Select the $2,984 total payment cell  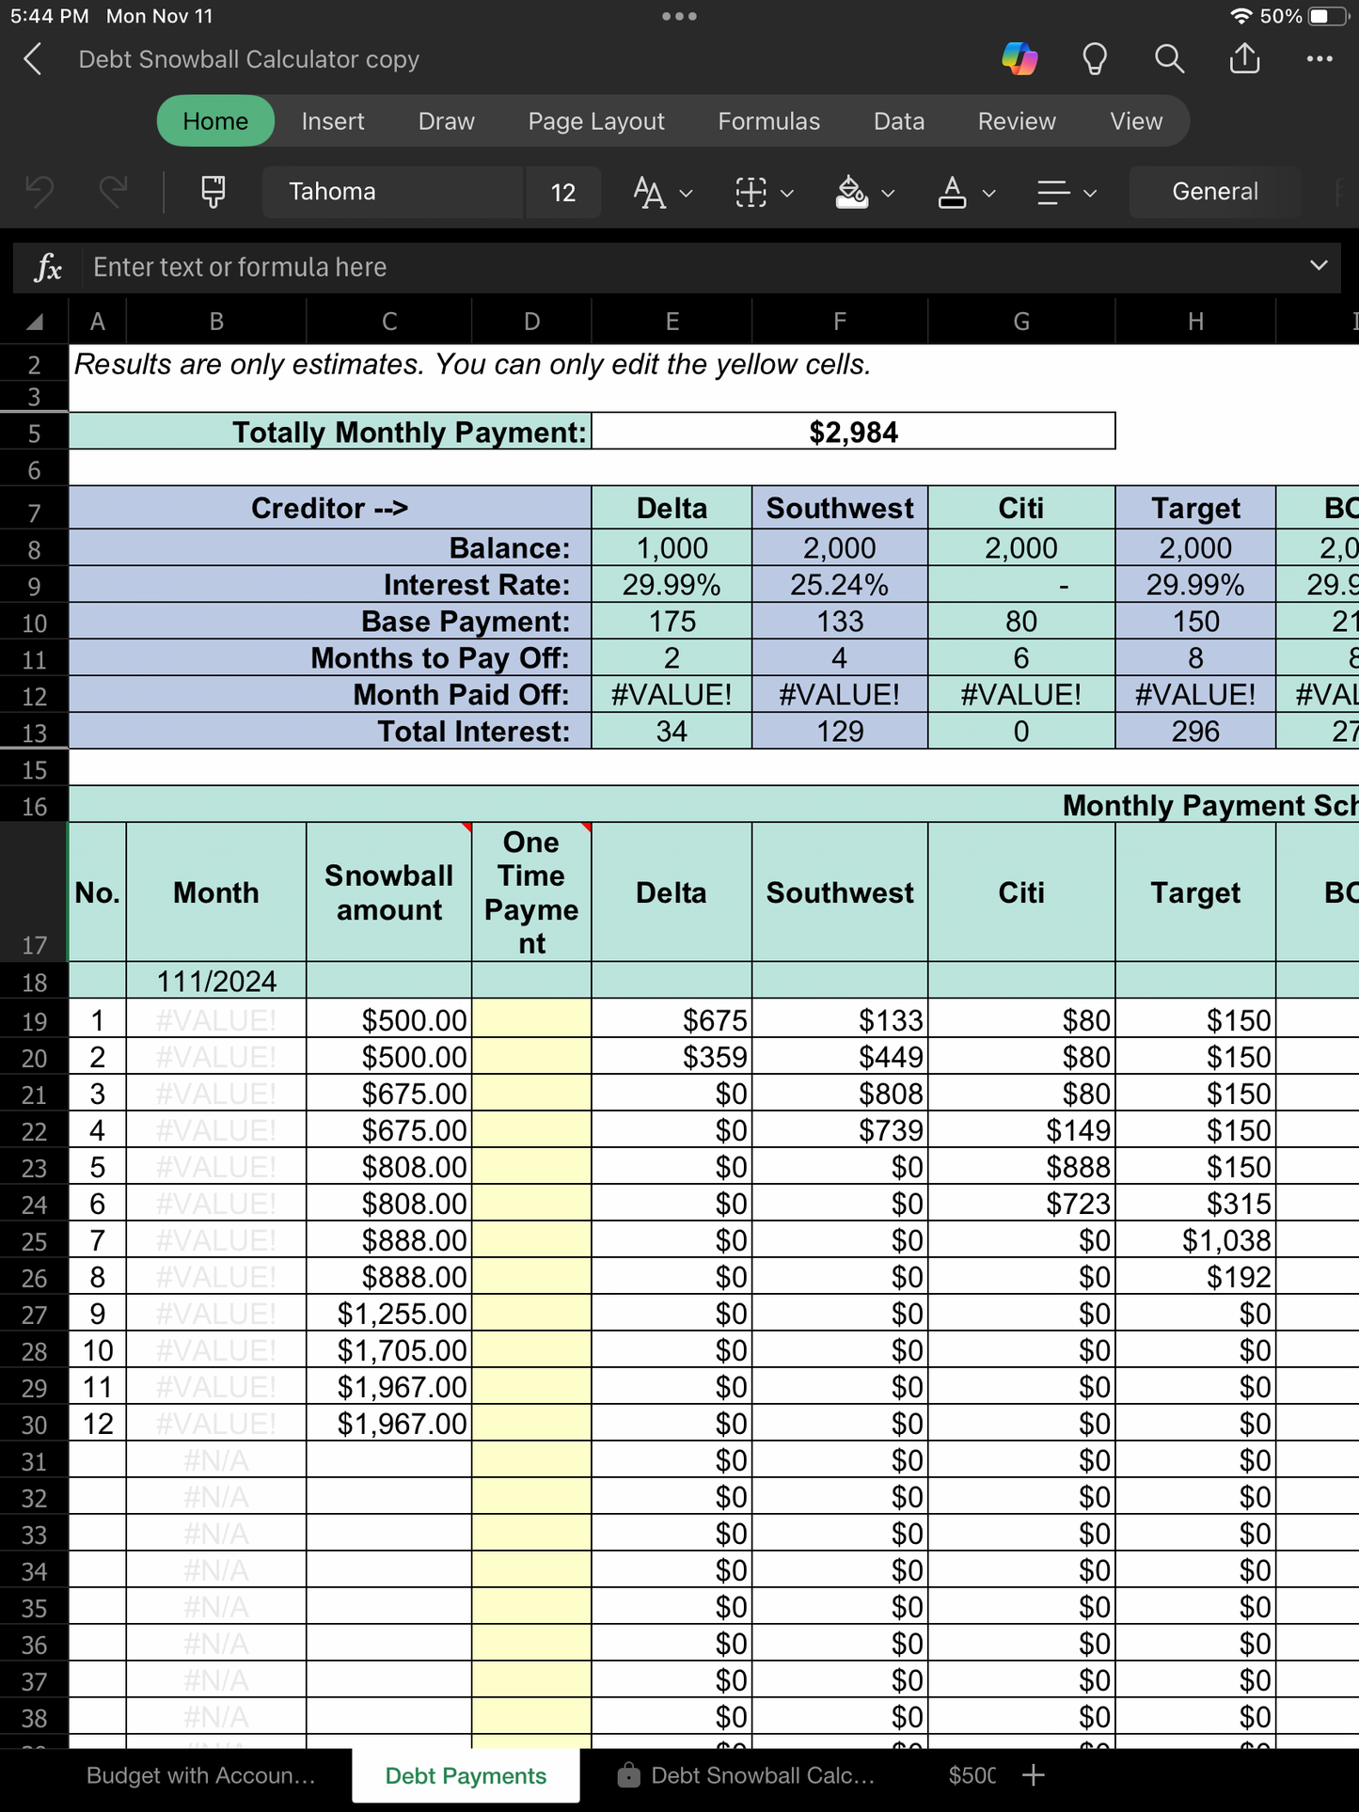tap(853, 432)
